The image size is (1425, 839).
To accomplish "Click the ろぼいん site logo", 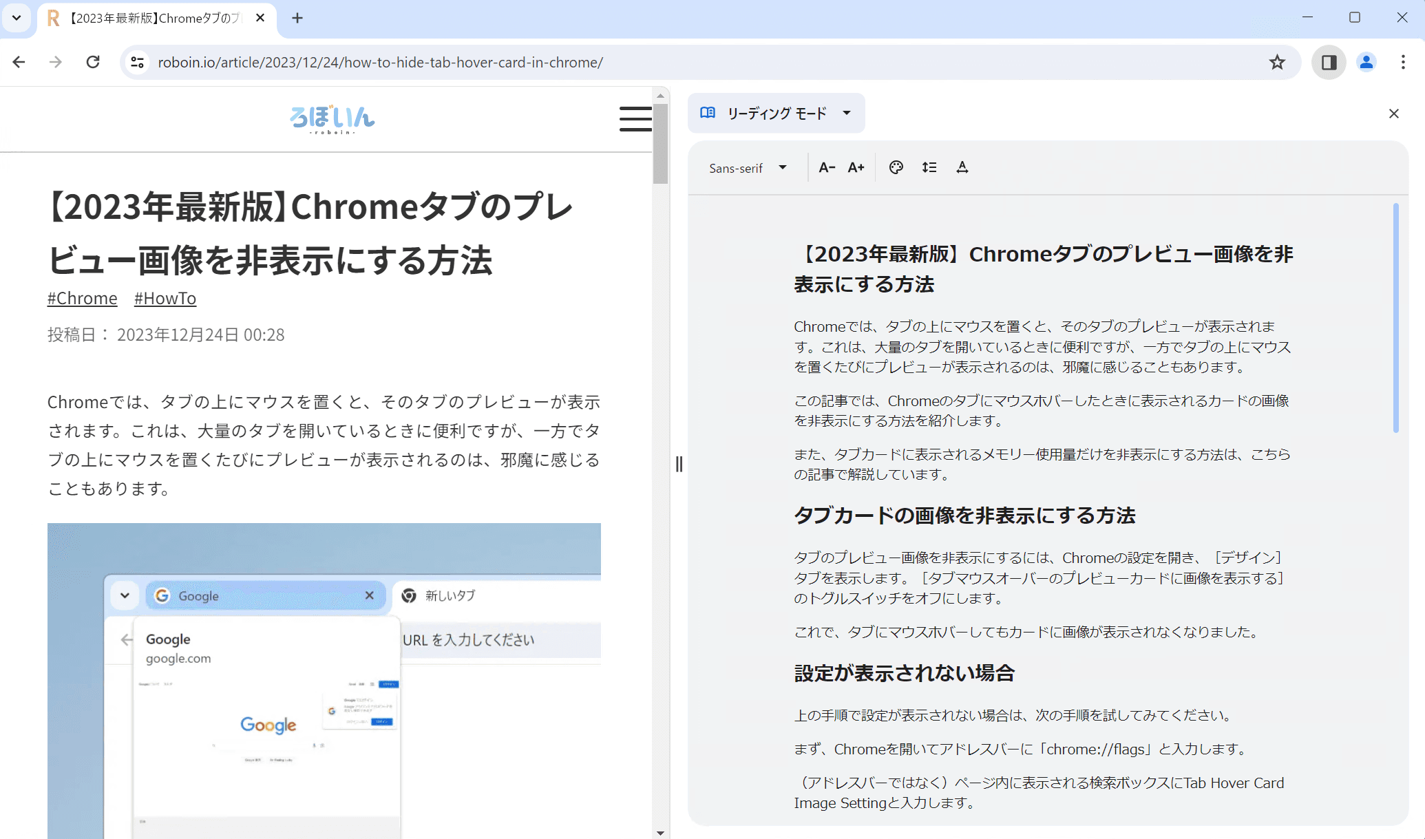I will click(x=332, y=119).
